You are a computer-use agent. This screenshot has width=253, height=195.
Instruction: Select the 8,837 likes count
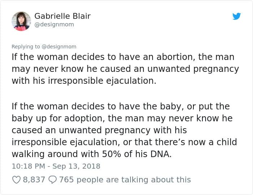coord(34,180)
